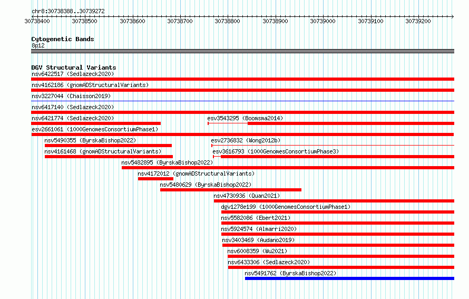Select the red bar of nsv6433306
Image resolution: width=469 pixels, height=299 pixels.
[341, 267]
